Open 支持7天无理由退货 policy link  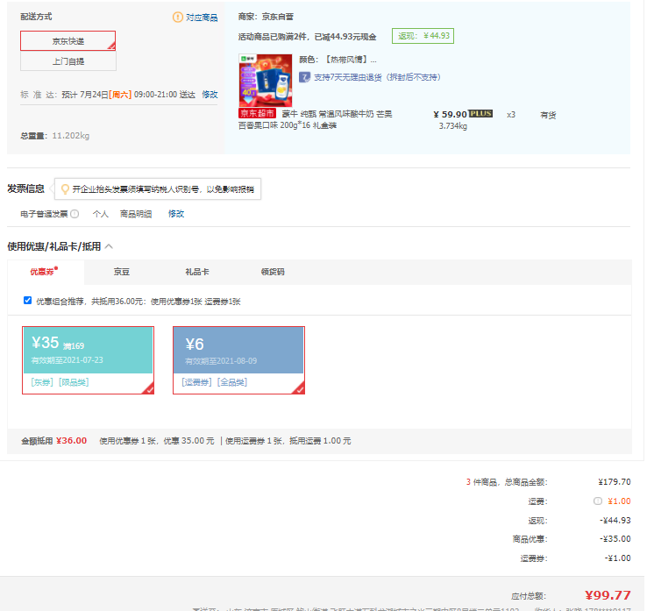pos(377,77)
